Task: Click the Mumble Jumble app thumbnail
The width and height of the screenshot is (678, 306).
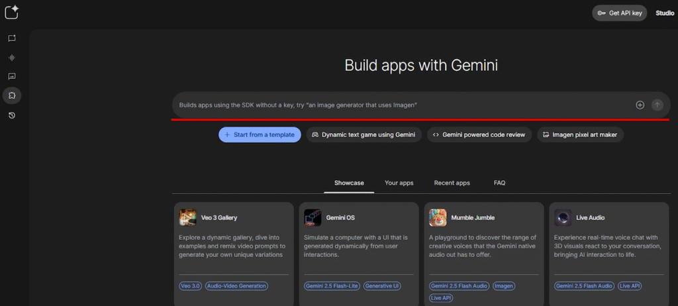Action: coord(438,218)
